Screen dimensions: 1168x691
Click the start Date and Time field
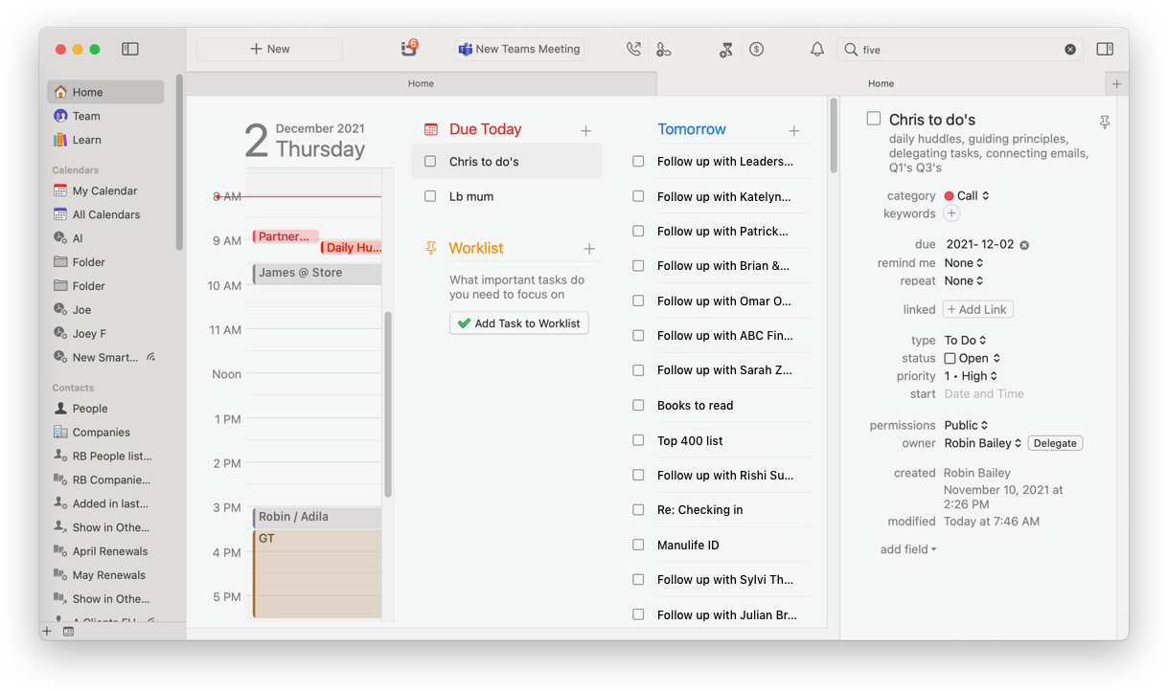tap(984, 394)
